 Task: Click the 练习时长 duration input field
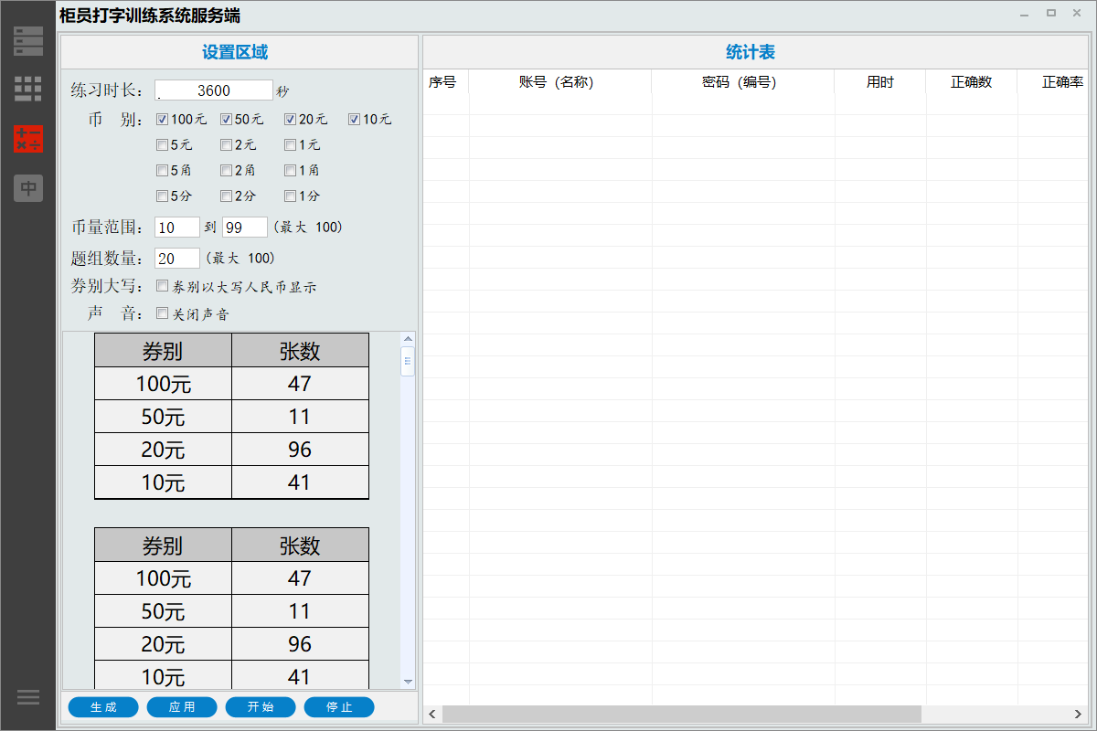(x=214, y=90)
